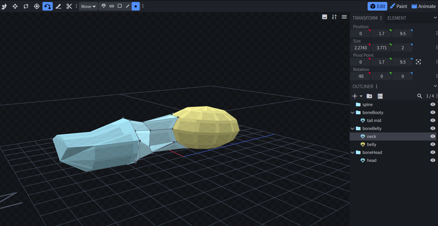The image size is (438, 226).
Task: Click the add group folder icon
Action: pos(369,96)
